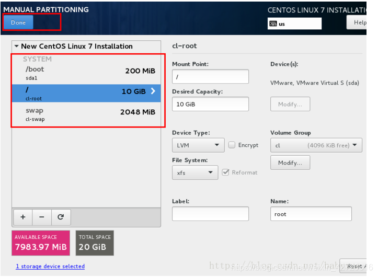Click the cl-root heading text
The image size is (378, 277).
185,46
